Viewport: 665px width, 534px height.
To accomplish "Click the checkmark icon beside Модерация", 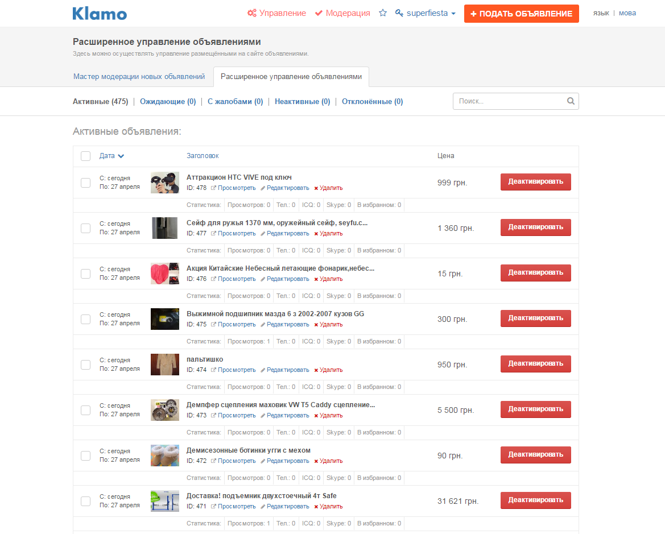I will pyautogui.click(x=319, y=13).
